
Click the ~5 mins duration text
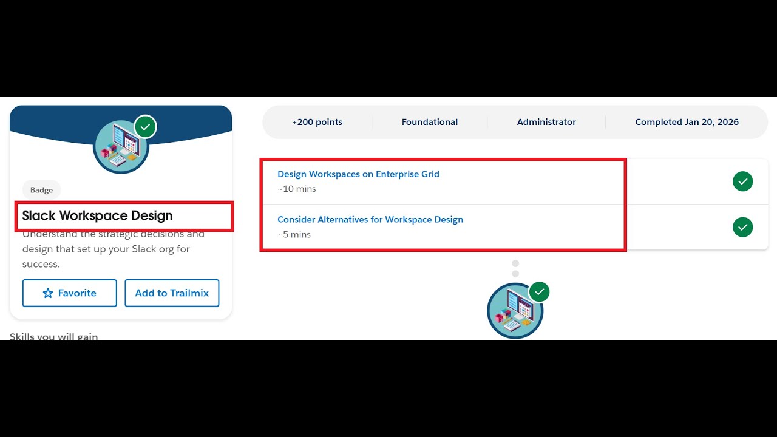coord(294,235)
